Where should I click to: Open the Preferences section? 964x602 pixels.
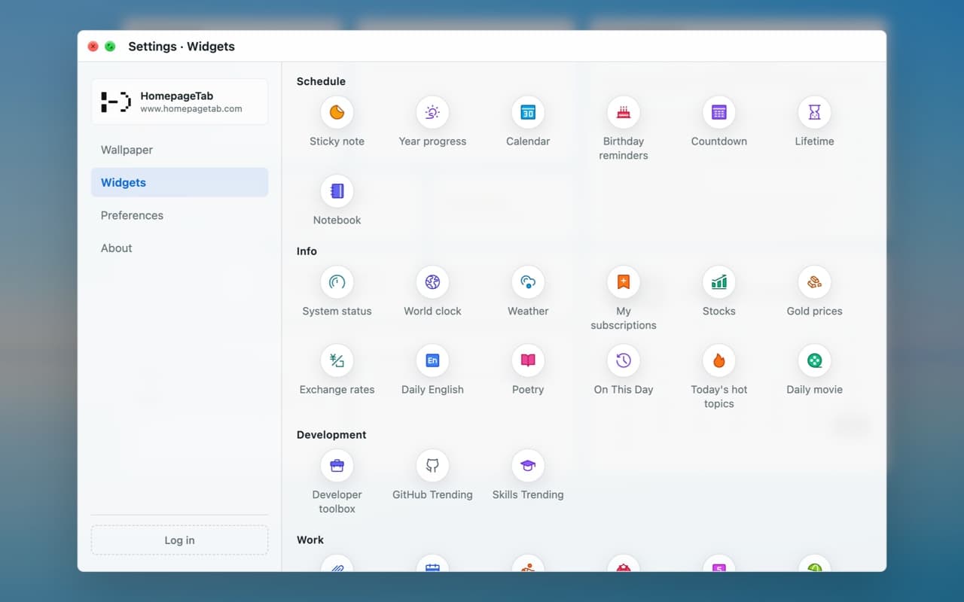(179, 215)
